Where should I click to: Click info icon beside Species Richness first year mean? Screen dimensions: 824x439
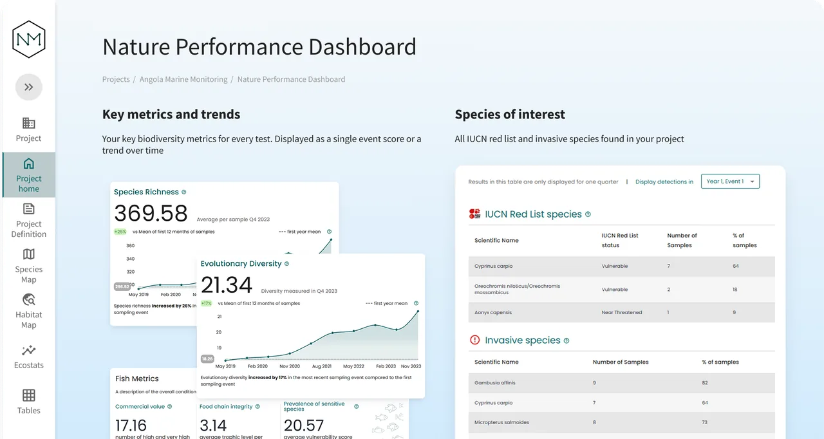(x=329, y=232)
